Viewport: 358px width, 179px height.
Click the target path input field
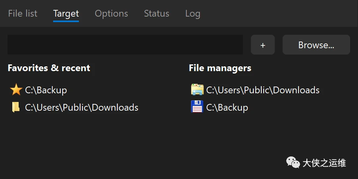coord(125,45)
